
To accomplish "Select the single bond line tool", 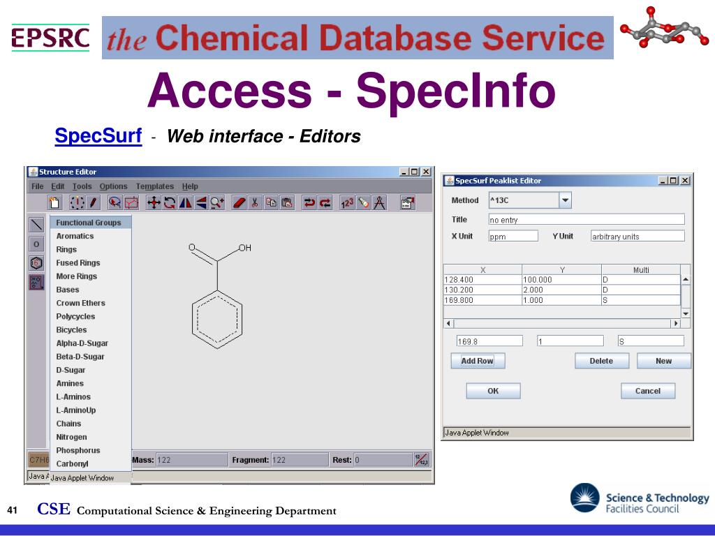I will [36, 224].
